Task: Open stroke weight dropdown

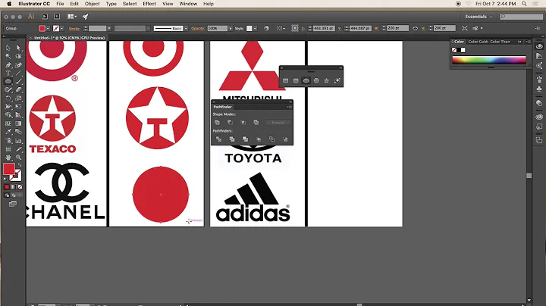Action: [x=109, y=29]
